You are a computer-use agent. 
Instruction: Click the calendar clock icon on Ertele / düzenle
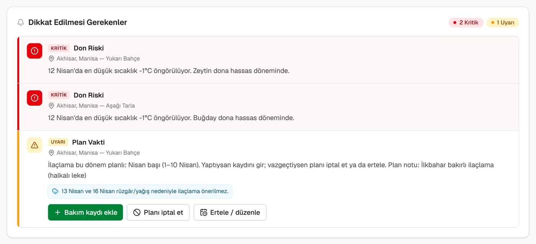(204, 213)
